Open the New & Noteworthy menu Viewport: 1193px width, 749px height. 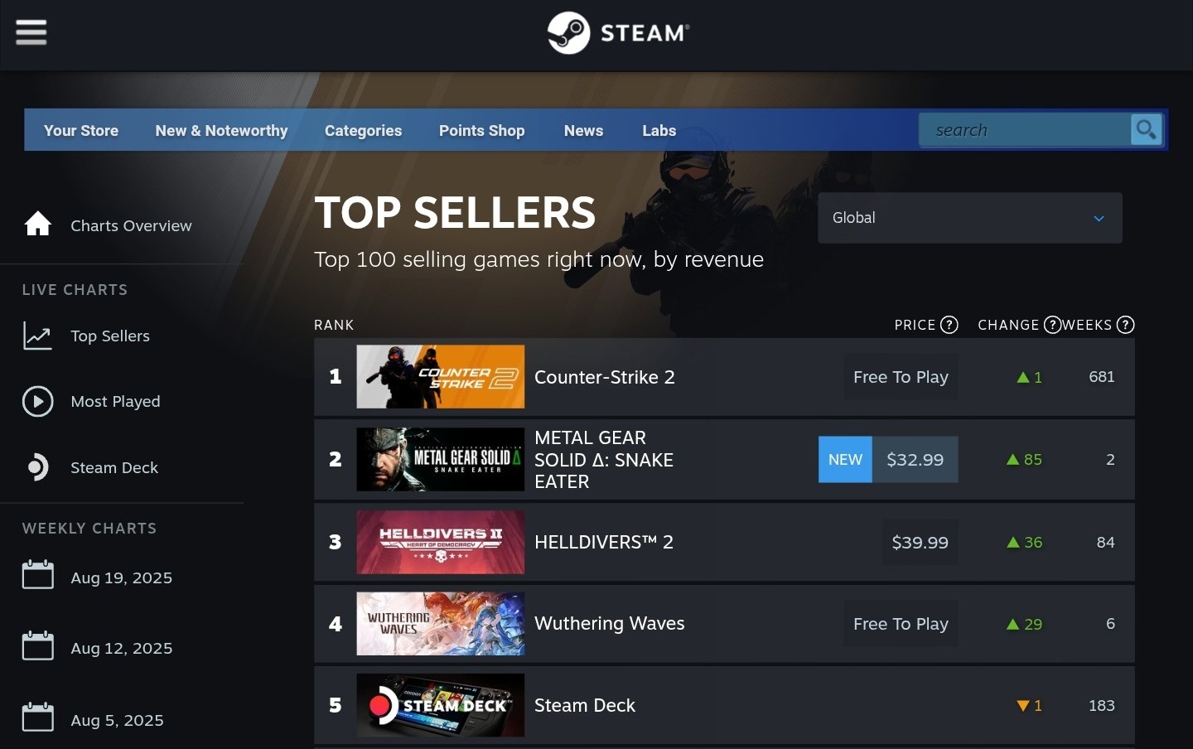point(221,130)
